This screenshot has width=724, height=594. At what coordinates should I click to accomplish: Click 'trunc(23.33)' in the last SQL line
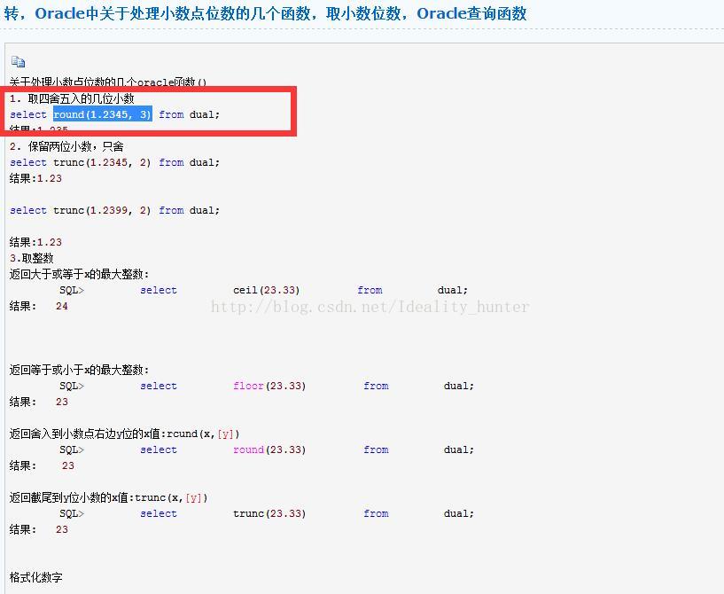269,513
